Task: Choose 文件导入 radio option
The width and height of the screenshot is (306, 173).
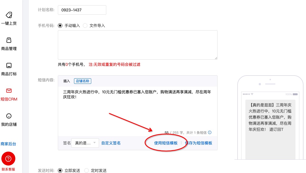Action: 85,26
